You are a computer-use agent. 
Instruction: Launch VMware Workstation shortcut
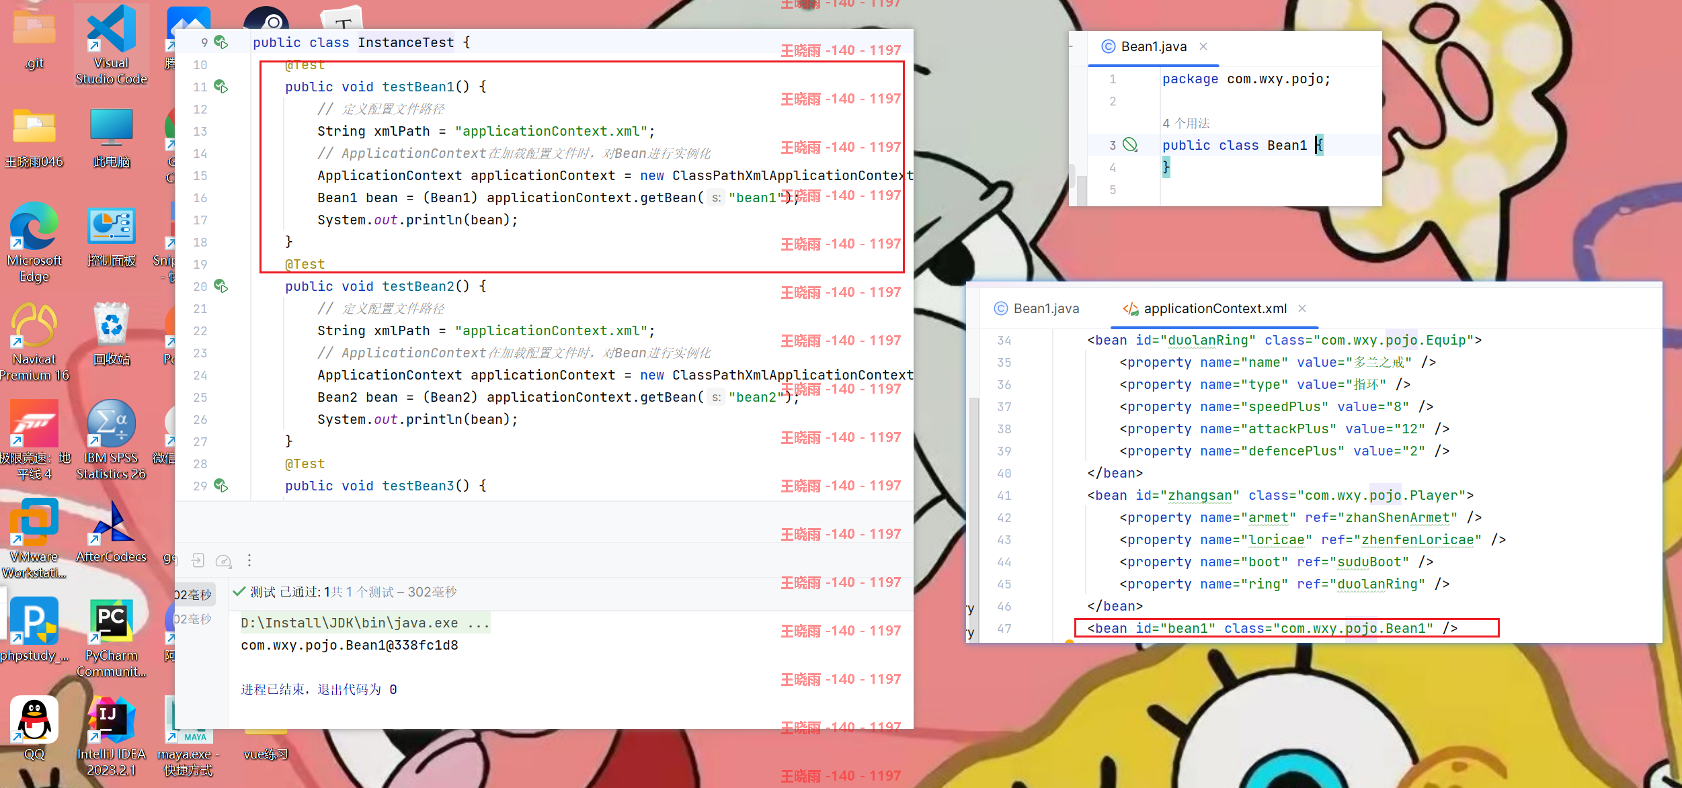(x=34, y=539)
